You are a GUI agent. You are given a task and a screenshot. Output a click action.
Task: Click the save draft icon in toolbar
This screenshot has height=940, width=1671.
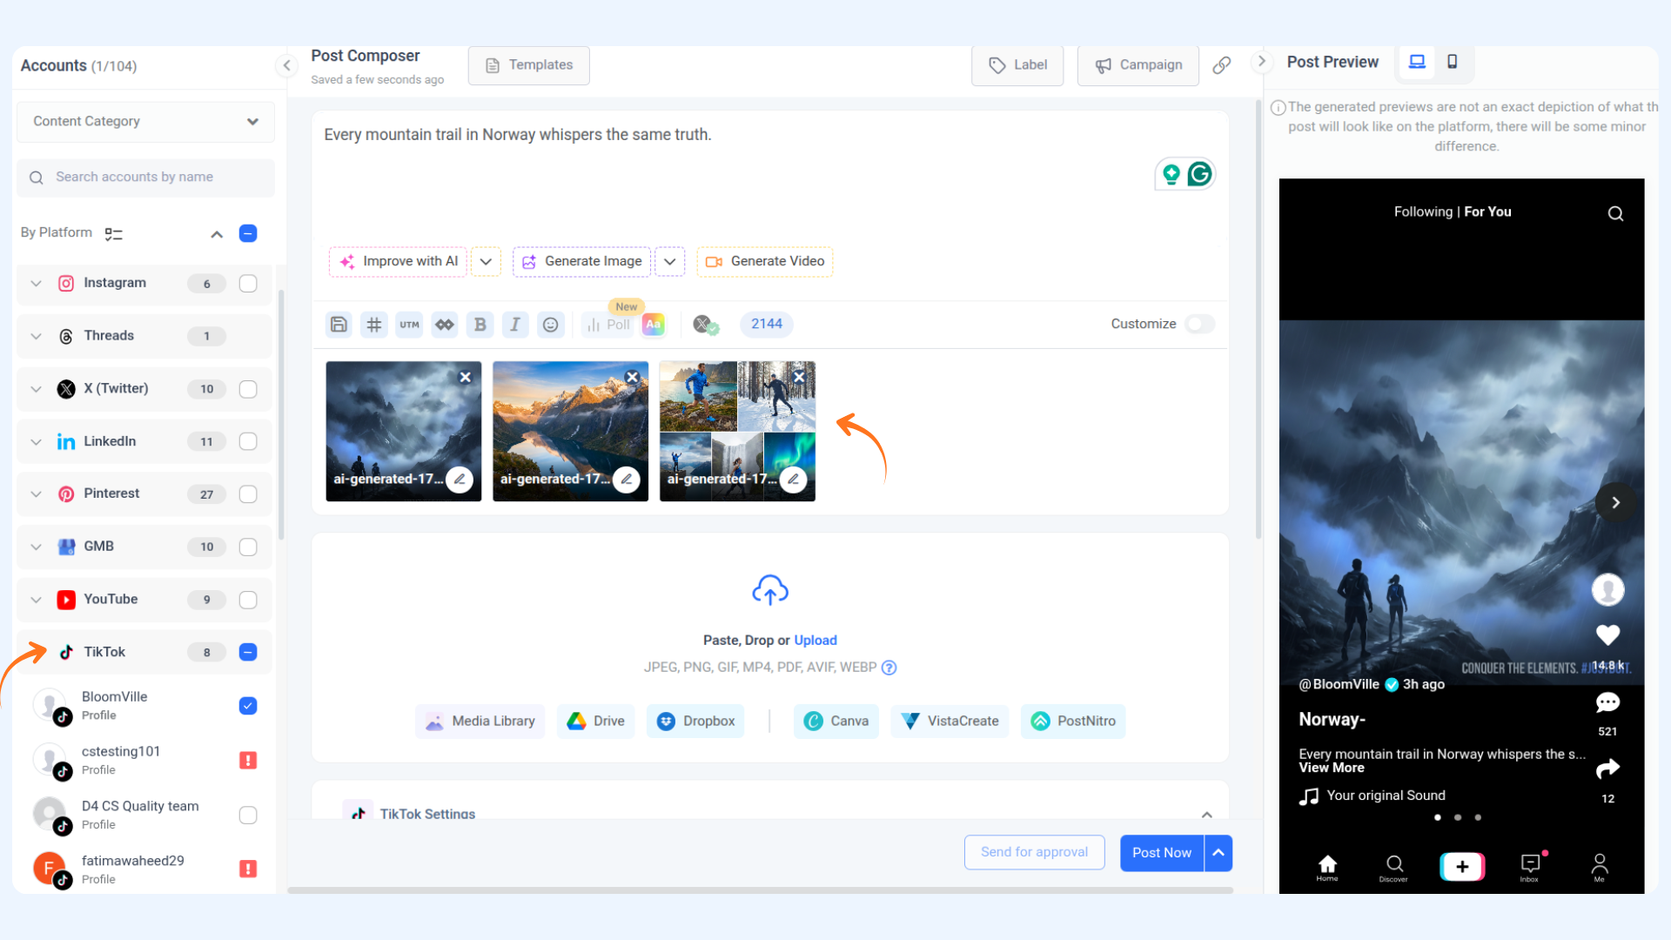pos(339,325)
